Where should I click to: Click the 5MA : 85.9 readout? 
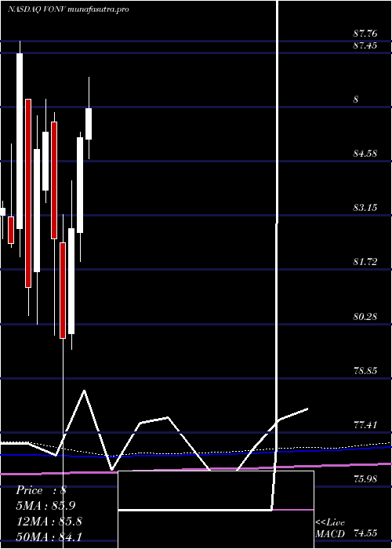tap(45, 506)
